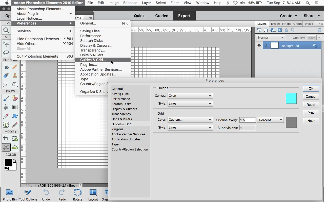Select the Paint Bucket tool

point(6,107)
